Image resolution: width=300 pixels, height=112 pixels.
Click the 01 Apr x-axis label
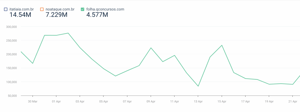pyautogui.click(x=56, y=102)
